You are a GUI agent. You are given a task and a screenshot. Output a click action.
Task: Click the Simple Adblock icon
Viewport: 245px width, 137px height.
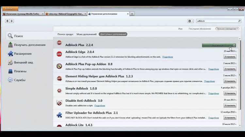59,90
